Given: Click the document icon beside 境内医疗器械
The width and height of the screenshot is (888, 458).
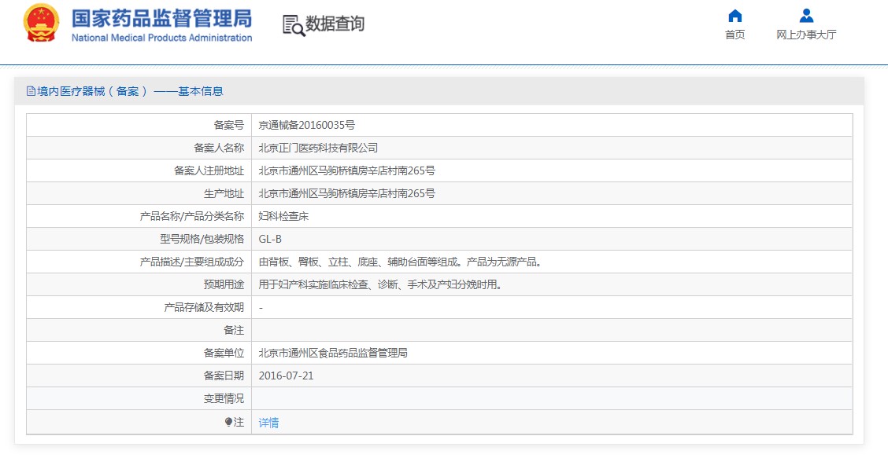Looking at the screenshot, I should (x=31, y=91).
